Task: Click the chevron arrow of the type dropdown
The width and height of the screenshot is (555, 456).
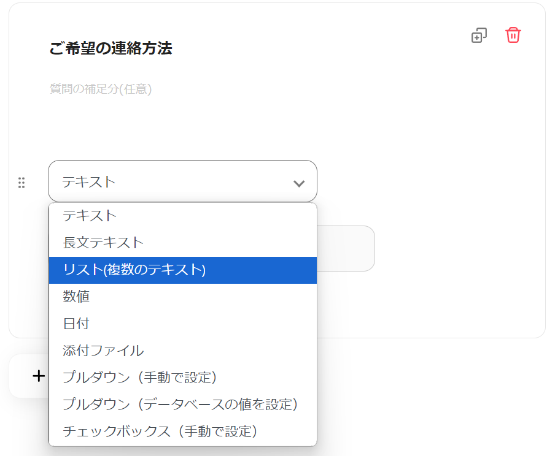Action: pos(299,183)
